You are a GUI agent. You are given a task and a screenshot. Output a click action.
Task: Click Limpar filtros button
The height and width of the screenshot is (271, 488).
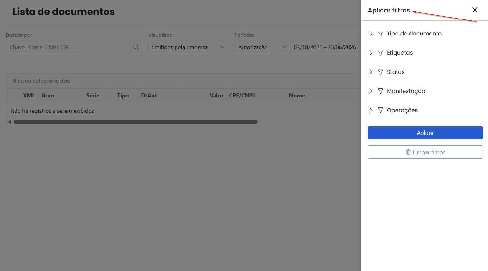coord(425,152)
